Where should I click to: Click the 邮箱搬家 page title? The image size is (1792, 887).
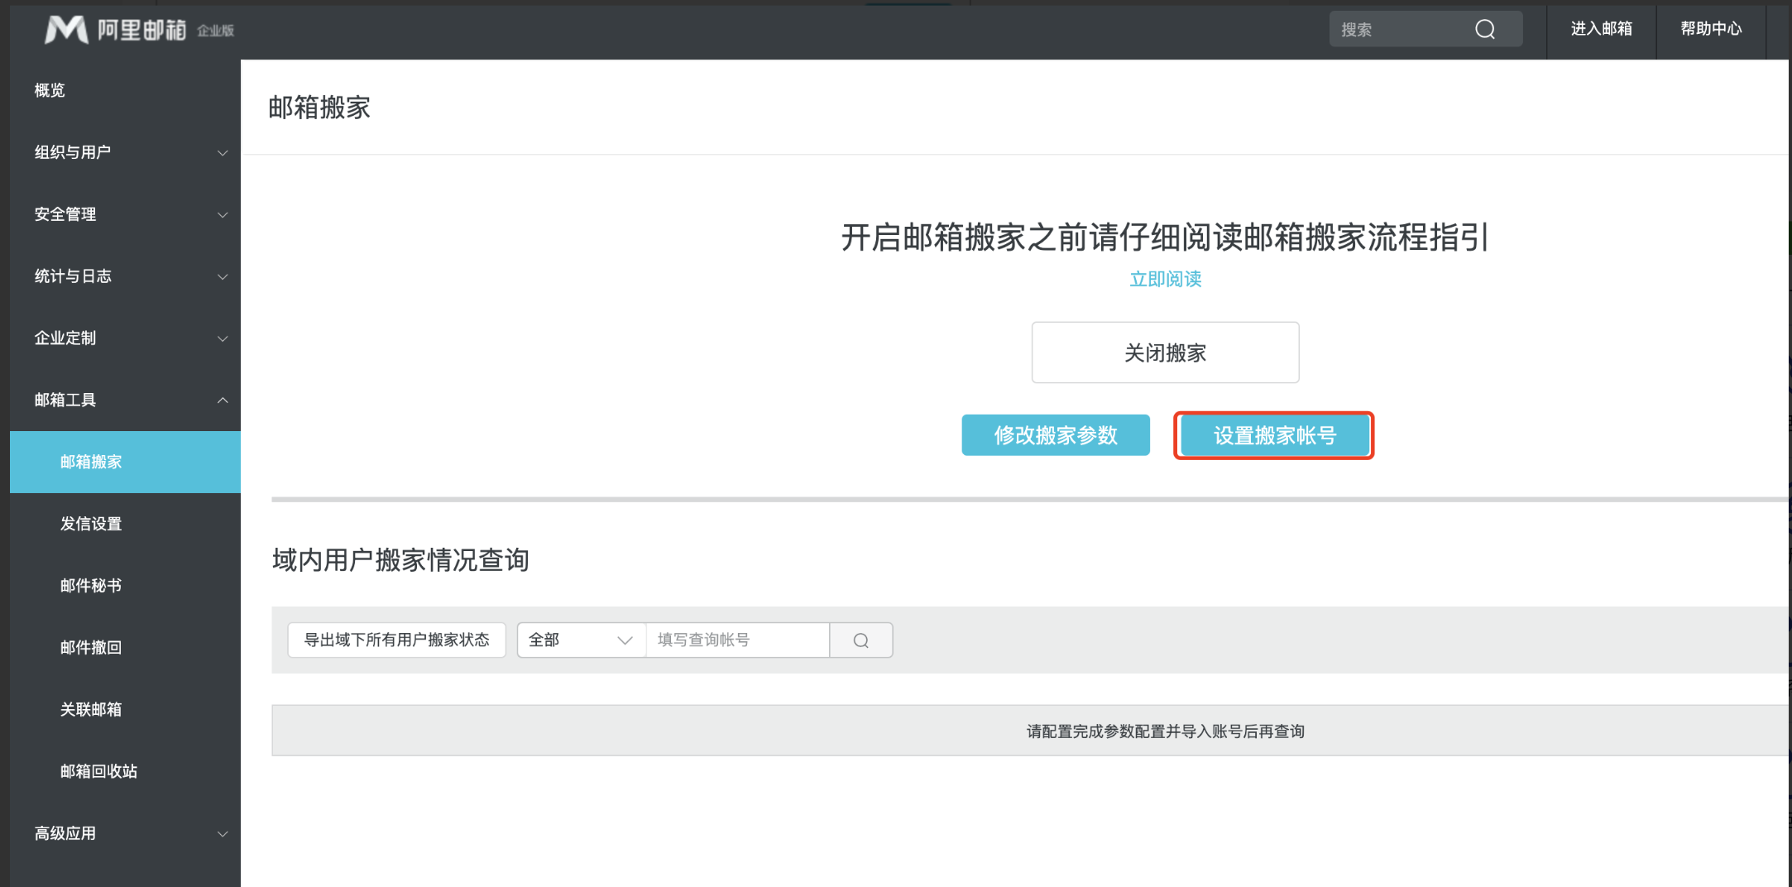click(319, 108)
